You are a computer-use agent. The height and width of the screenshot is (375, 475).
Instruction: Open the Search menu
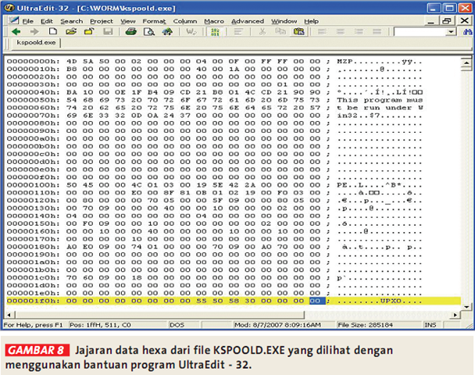[x=72, y=21]
